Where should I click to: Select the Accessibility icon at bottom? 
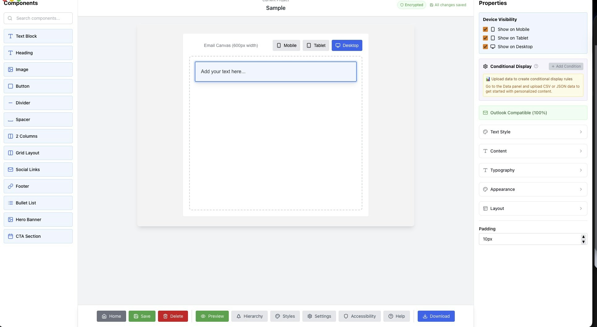click(345, 316)
